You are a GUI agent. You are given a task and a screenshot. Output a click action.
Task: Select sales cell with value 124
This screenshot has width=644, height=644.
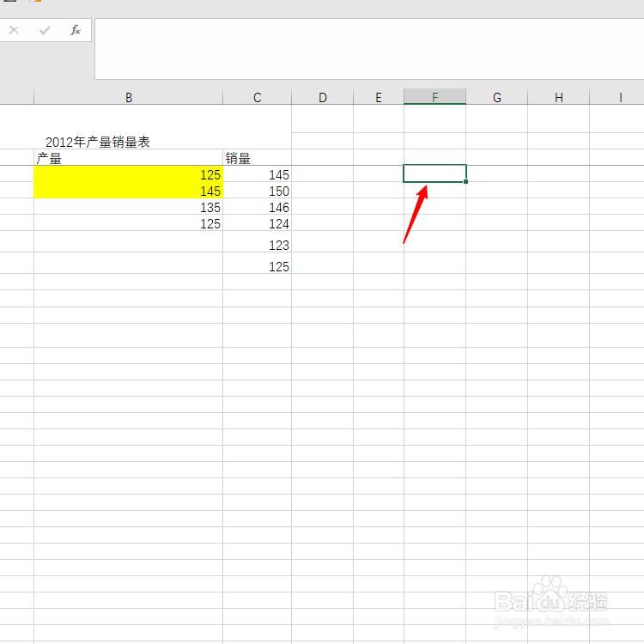tap(257, 223)
